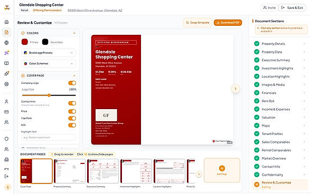Select the Cover Page thumbnail
The height and width of the screenshot is (194, 311).
[x=36, y=171]
